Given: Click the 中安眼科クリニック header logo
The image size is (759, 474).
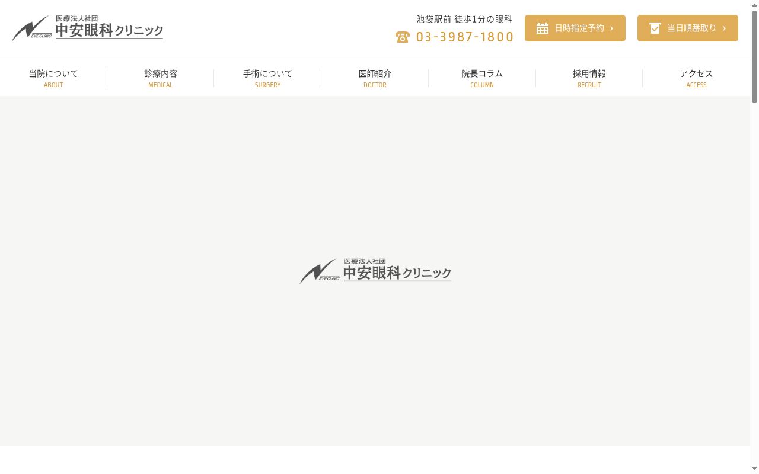Looking at the screenshot, I should pos(88,28).
